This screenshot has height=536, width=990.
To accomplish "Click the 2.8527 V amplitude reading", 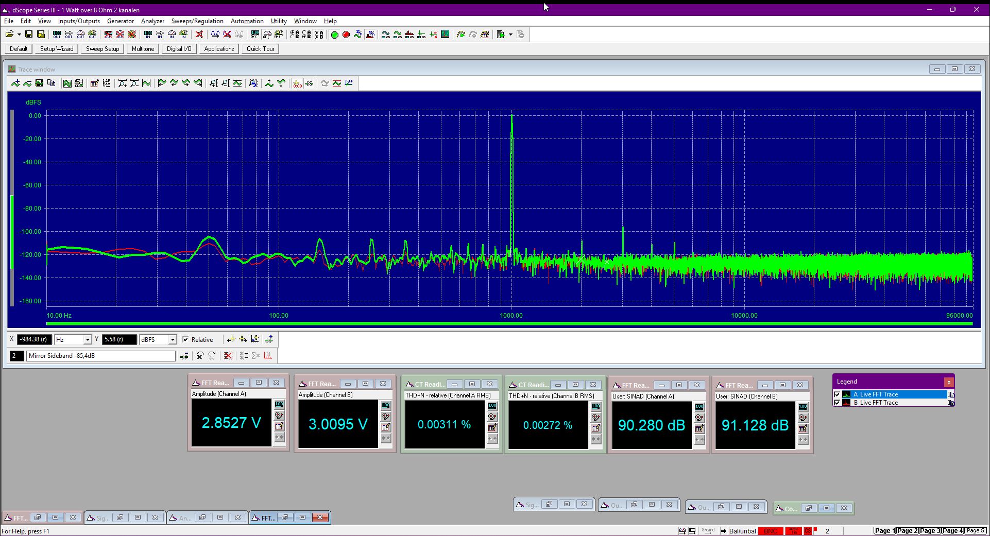I will coord(231,423).
